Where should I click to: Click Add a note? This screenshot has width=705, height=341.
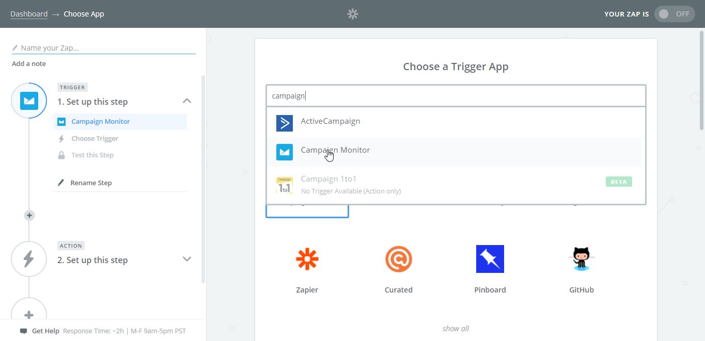click(29, 64)
